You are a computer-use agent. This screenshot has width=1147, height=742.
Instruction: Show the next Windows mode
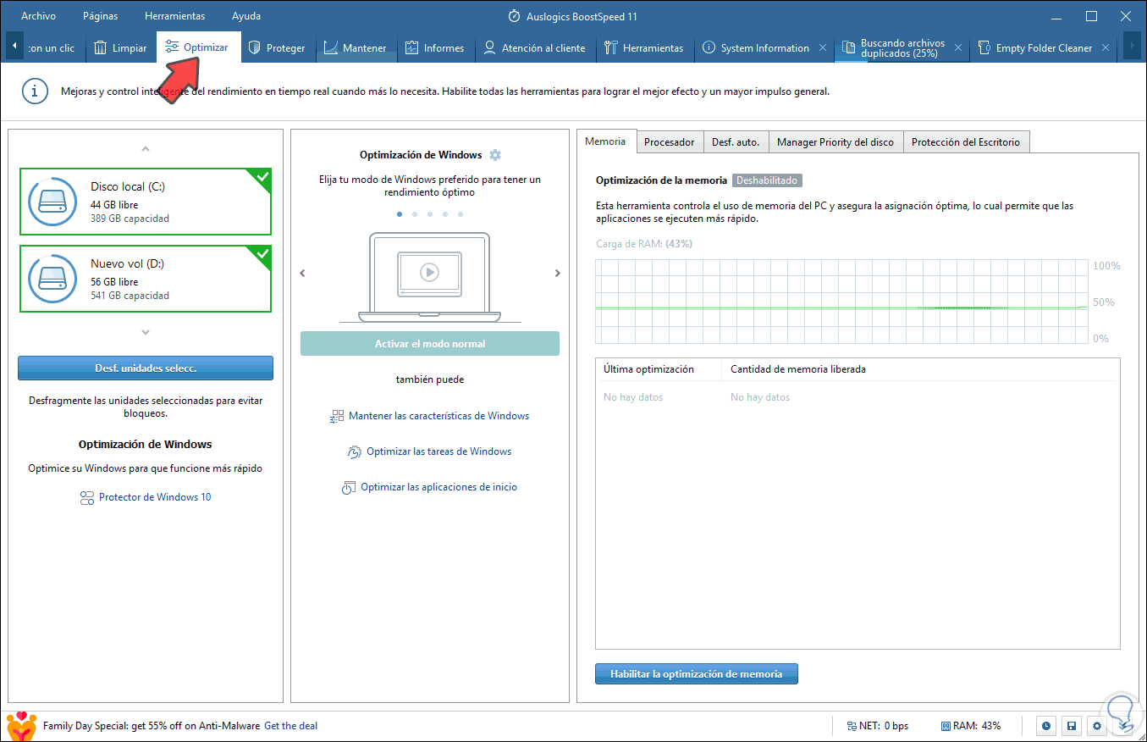click(558, 273)
